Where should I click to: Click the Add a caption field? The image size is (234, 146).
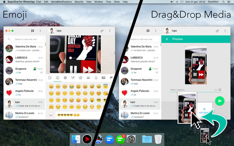tap(192, 90)
